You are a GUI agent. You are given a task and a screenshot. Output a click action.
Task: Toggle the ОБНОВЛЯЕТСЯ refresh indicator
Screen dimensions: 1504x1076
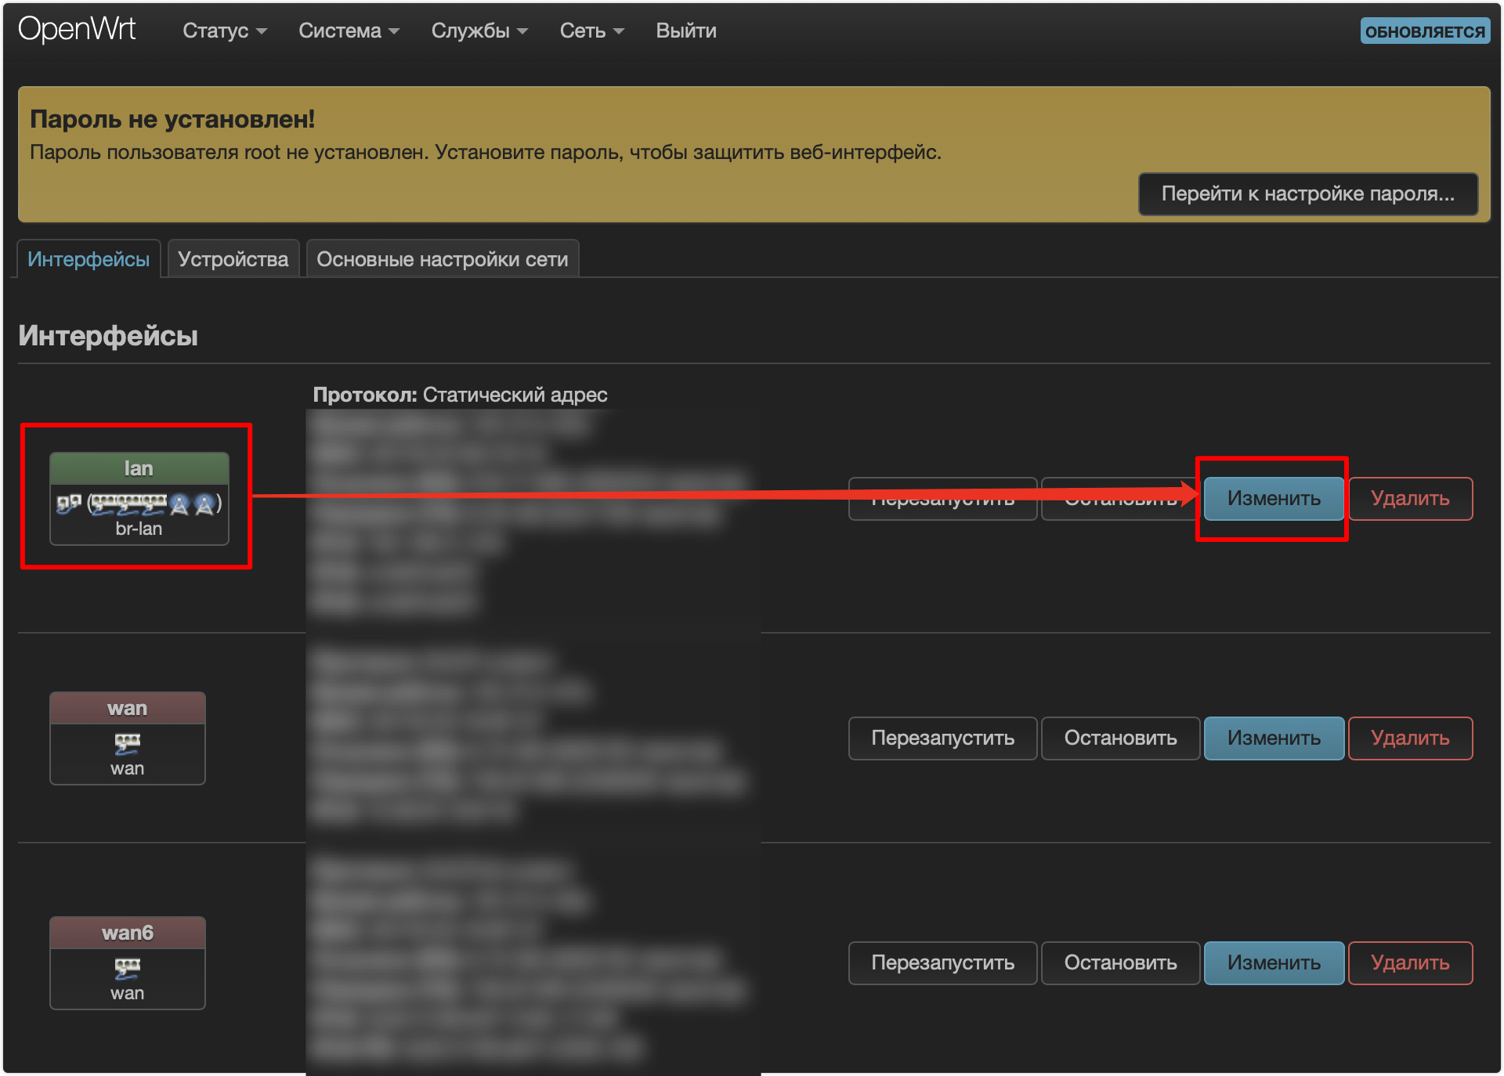tap(1425, 31)
